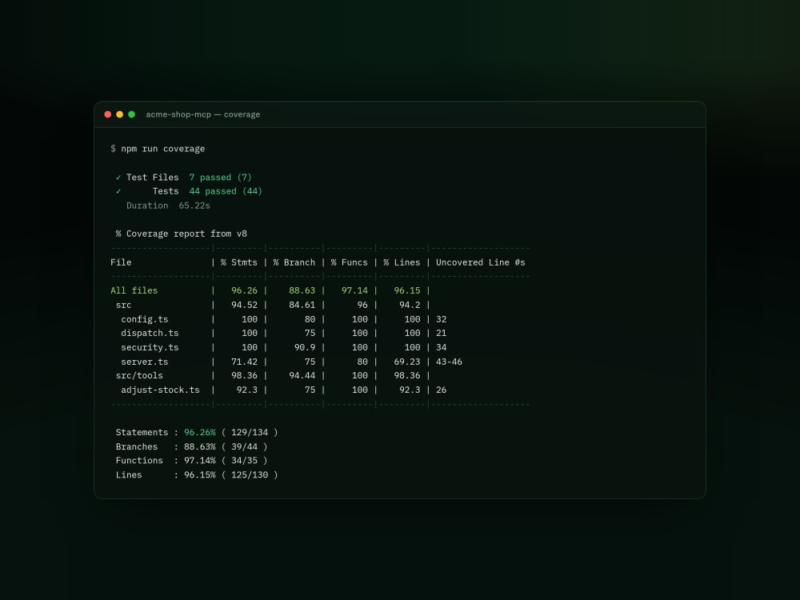Click the green maximize window dot

132,114
